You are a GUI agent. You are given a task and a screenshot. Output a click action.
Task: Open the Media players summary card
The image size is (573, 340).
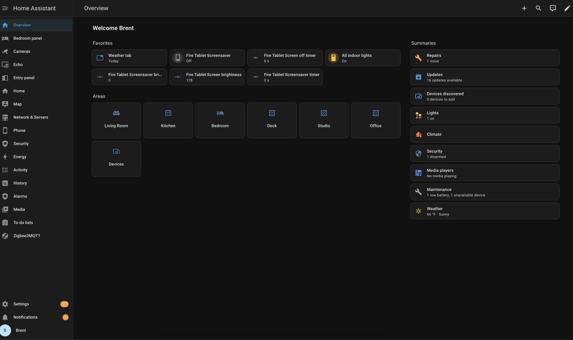485,173
